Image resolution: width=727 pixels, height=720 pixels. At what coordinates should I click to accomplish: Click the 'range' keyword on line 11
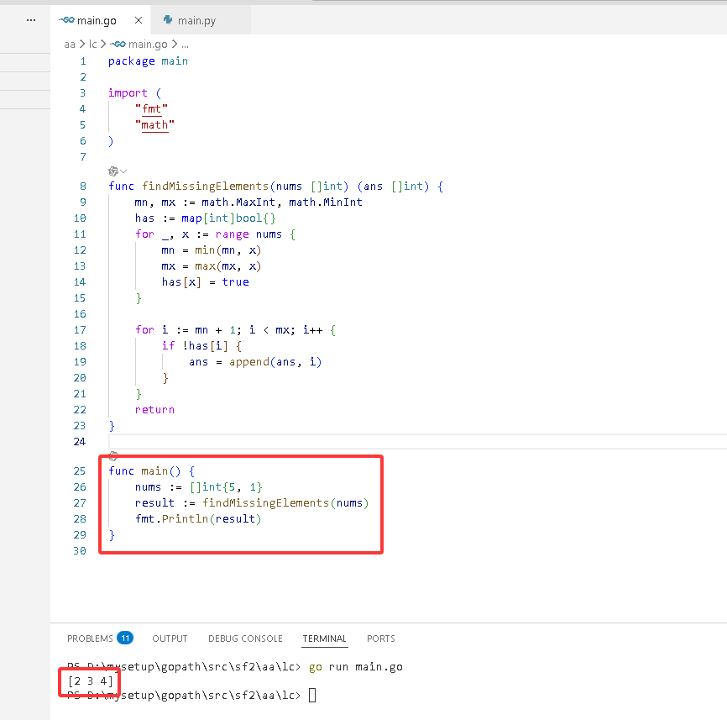pos(232,234)
